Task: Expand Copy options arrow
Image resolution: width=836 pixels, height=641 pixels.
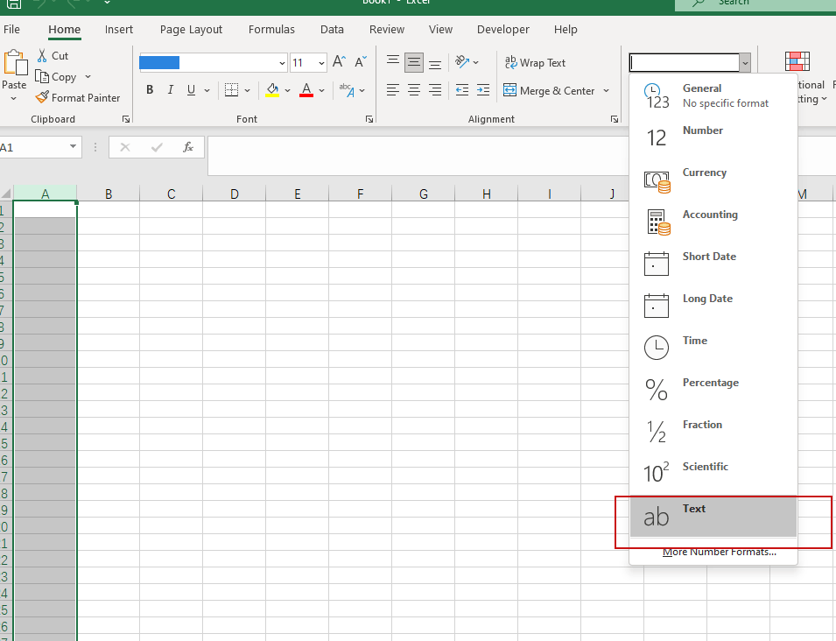Action: click(x=88, y=77)
